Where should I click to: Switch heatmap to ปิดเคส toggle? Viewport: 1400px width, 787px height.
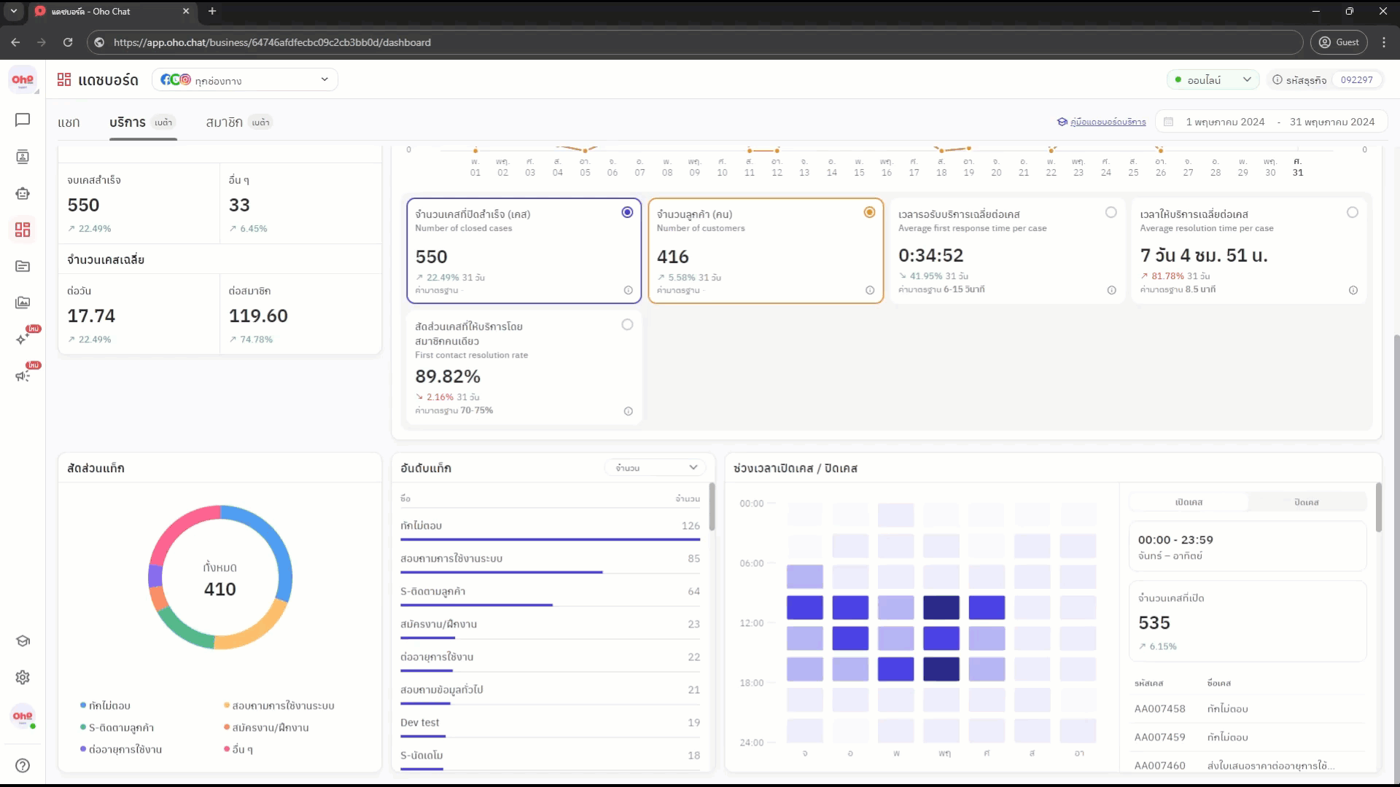point(1307,502)
